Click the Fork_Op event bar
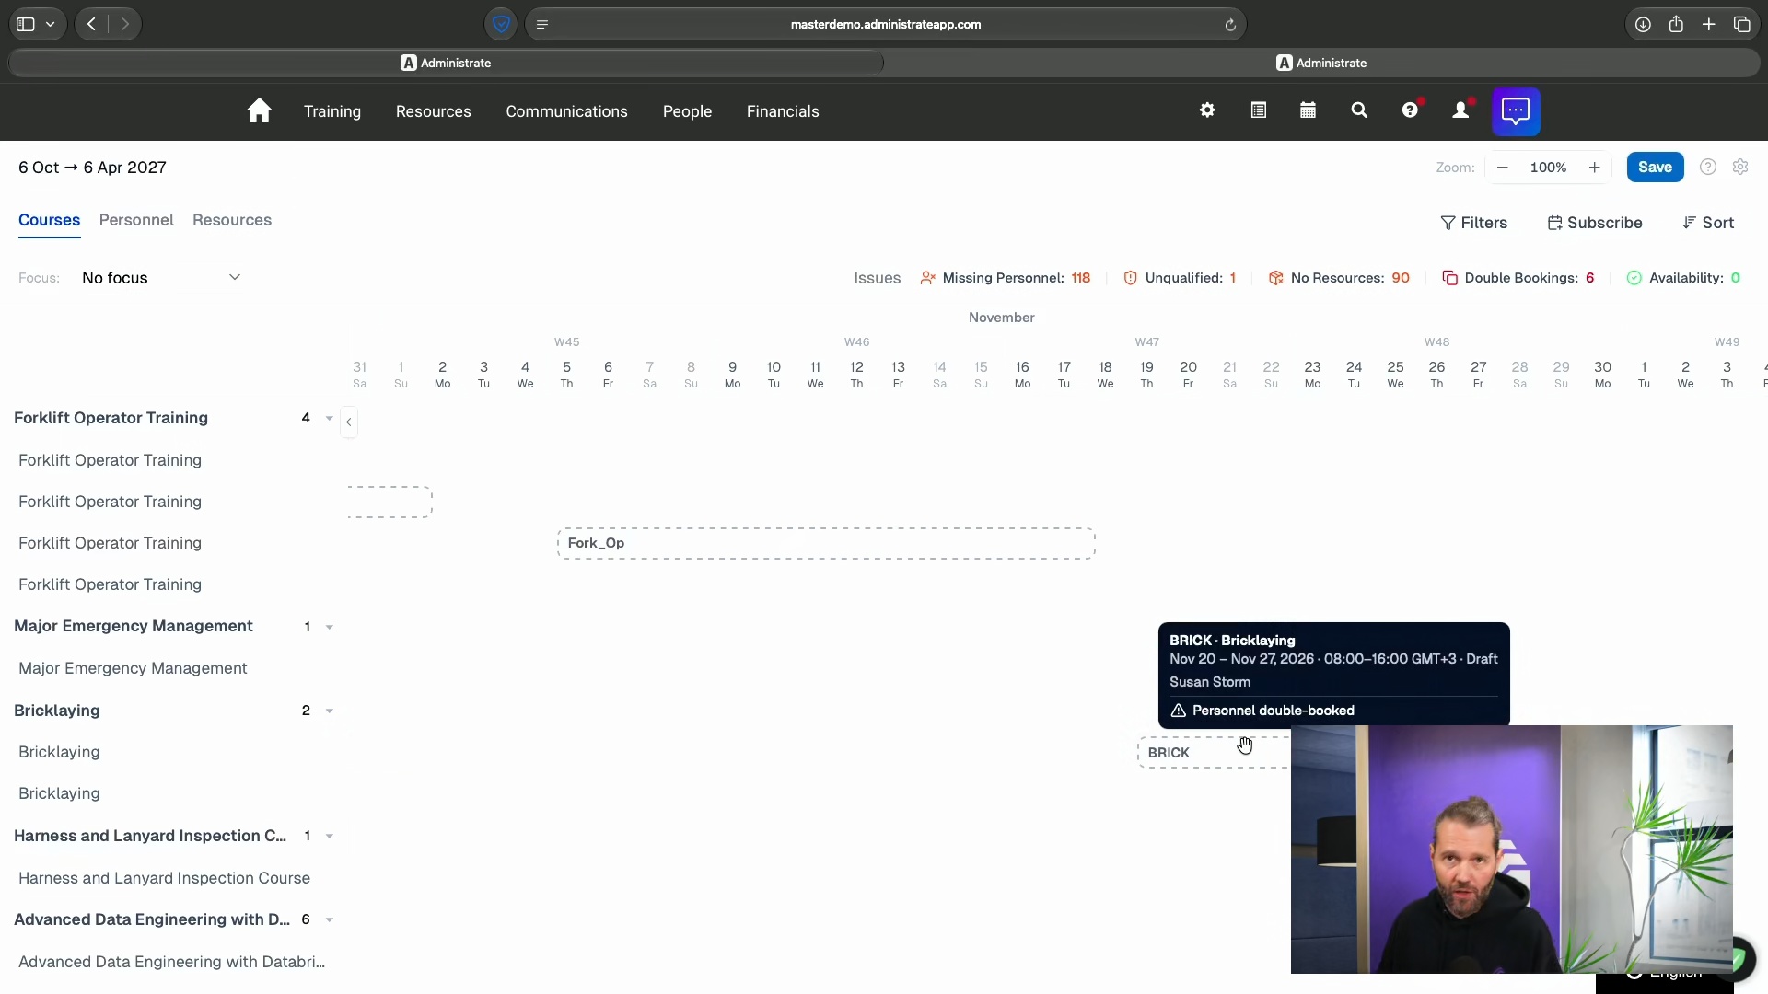 [826, 543]
